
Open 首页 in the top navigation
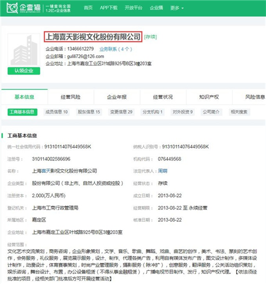tap(88, 8)
